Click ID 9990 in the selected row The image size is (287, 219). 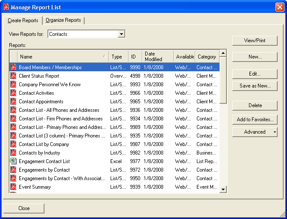(x=135, y=67)
